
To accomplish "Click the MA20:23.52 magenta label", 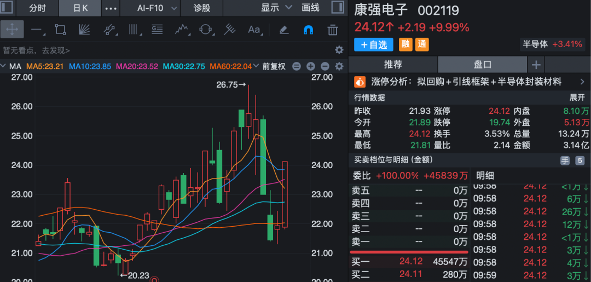I will pos(137,67).
